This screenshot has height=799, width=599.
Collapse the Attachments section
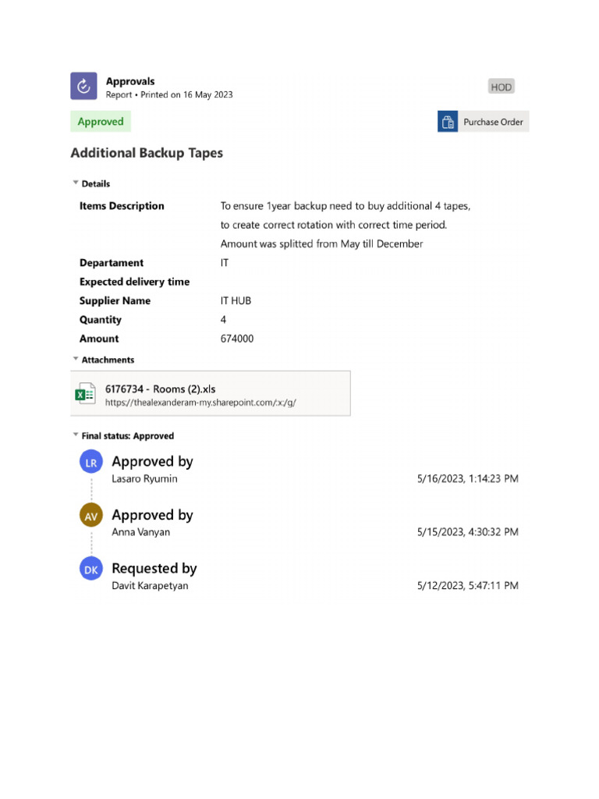(76, 359)
